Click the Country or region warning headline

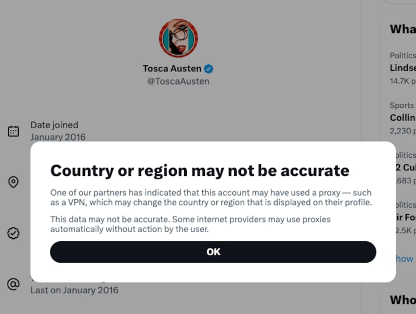pyautogui.click(x=200, y=170)
